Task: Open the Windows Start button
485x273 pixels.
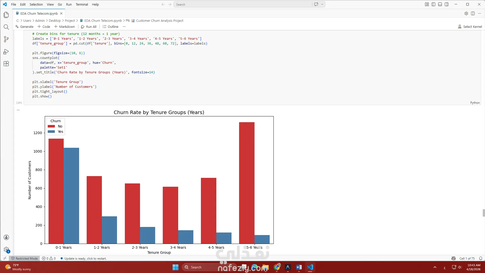Action: [175, 267]
